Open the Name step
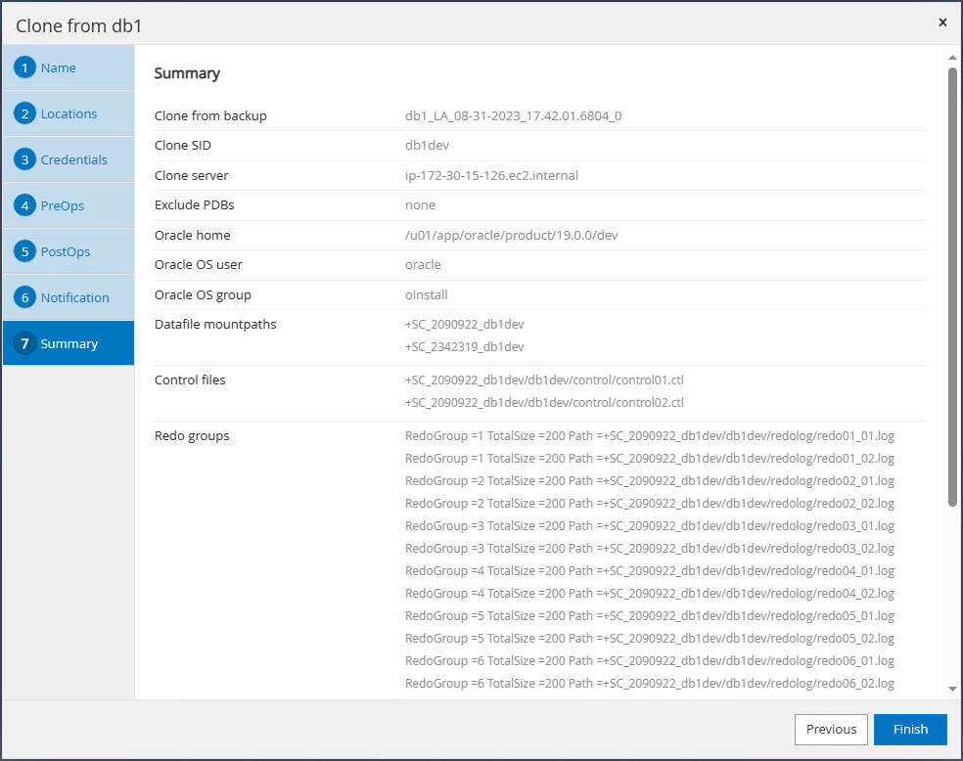963x761 pixels. [59, 68]
